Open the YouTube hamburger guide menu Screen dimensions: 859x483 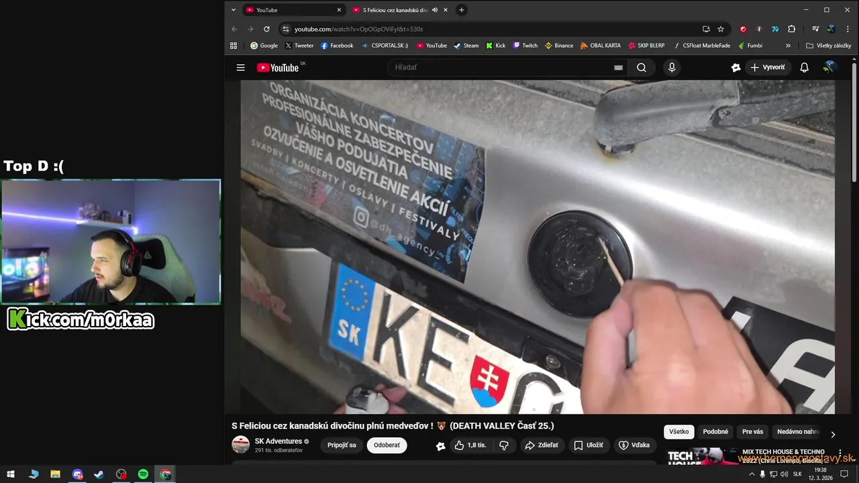pos(240,67)
